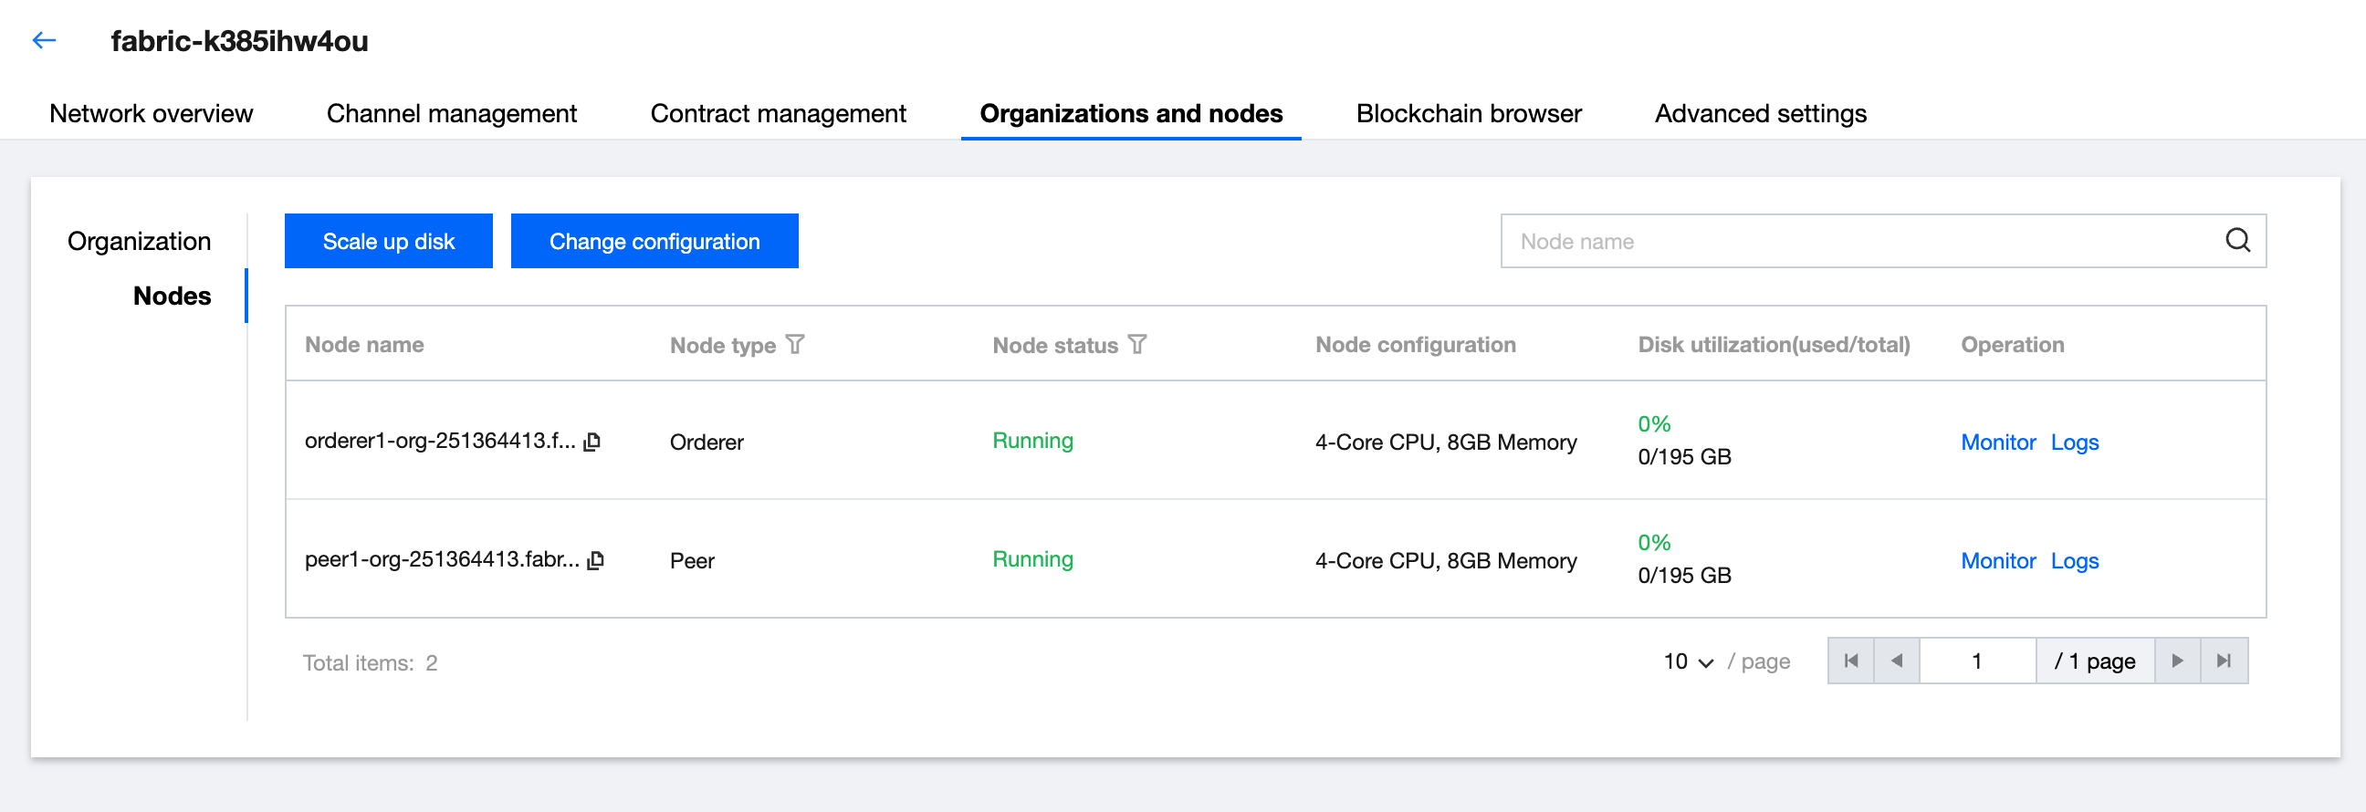Screen dimensions: 2366x812
Task: Open the Node status filter
Action: (x=1137, y=345)
